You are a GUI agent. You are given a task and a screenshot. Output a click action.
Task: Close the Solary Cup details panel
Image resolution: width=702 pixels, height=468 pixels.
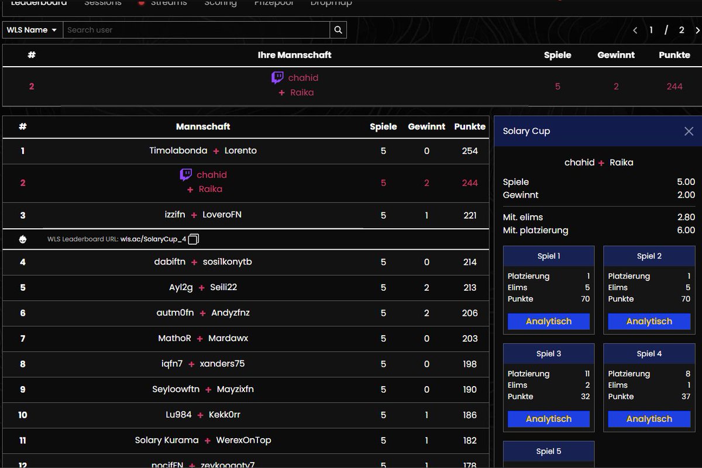(x=689, y=131)
